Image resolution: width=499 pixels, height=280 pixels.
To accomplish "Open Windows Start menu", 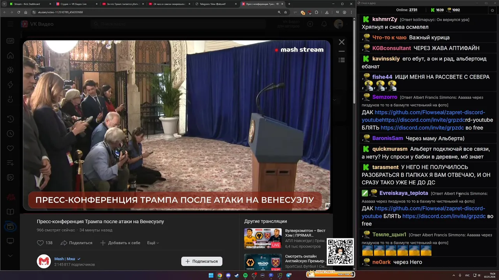I will pos(211,275).
